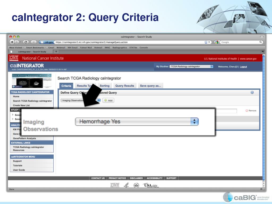
Task: Click the browser Back arrow button
Action: pyautogui.click(x=12, y=42)
